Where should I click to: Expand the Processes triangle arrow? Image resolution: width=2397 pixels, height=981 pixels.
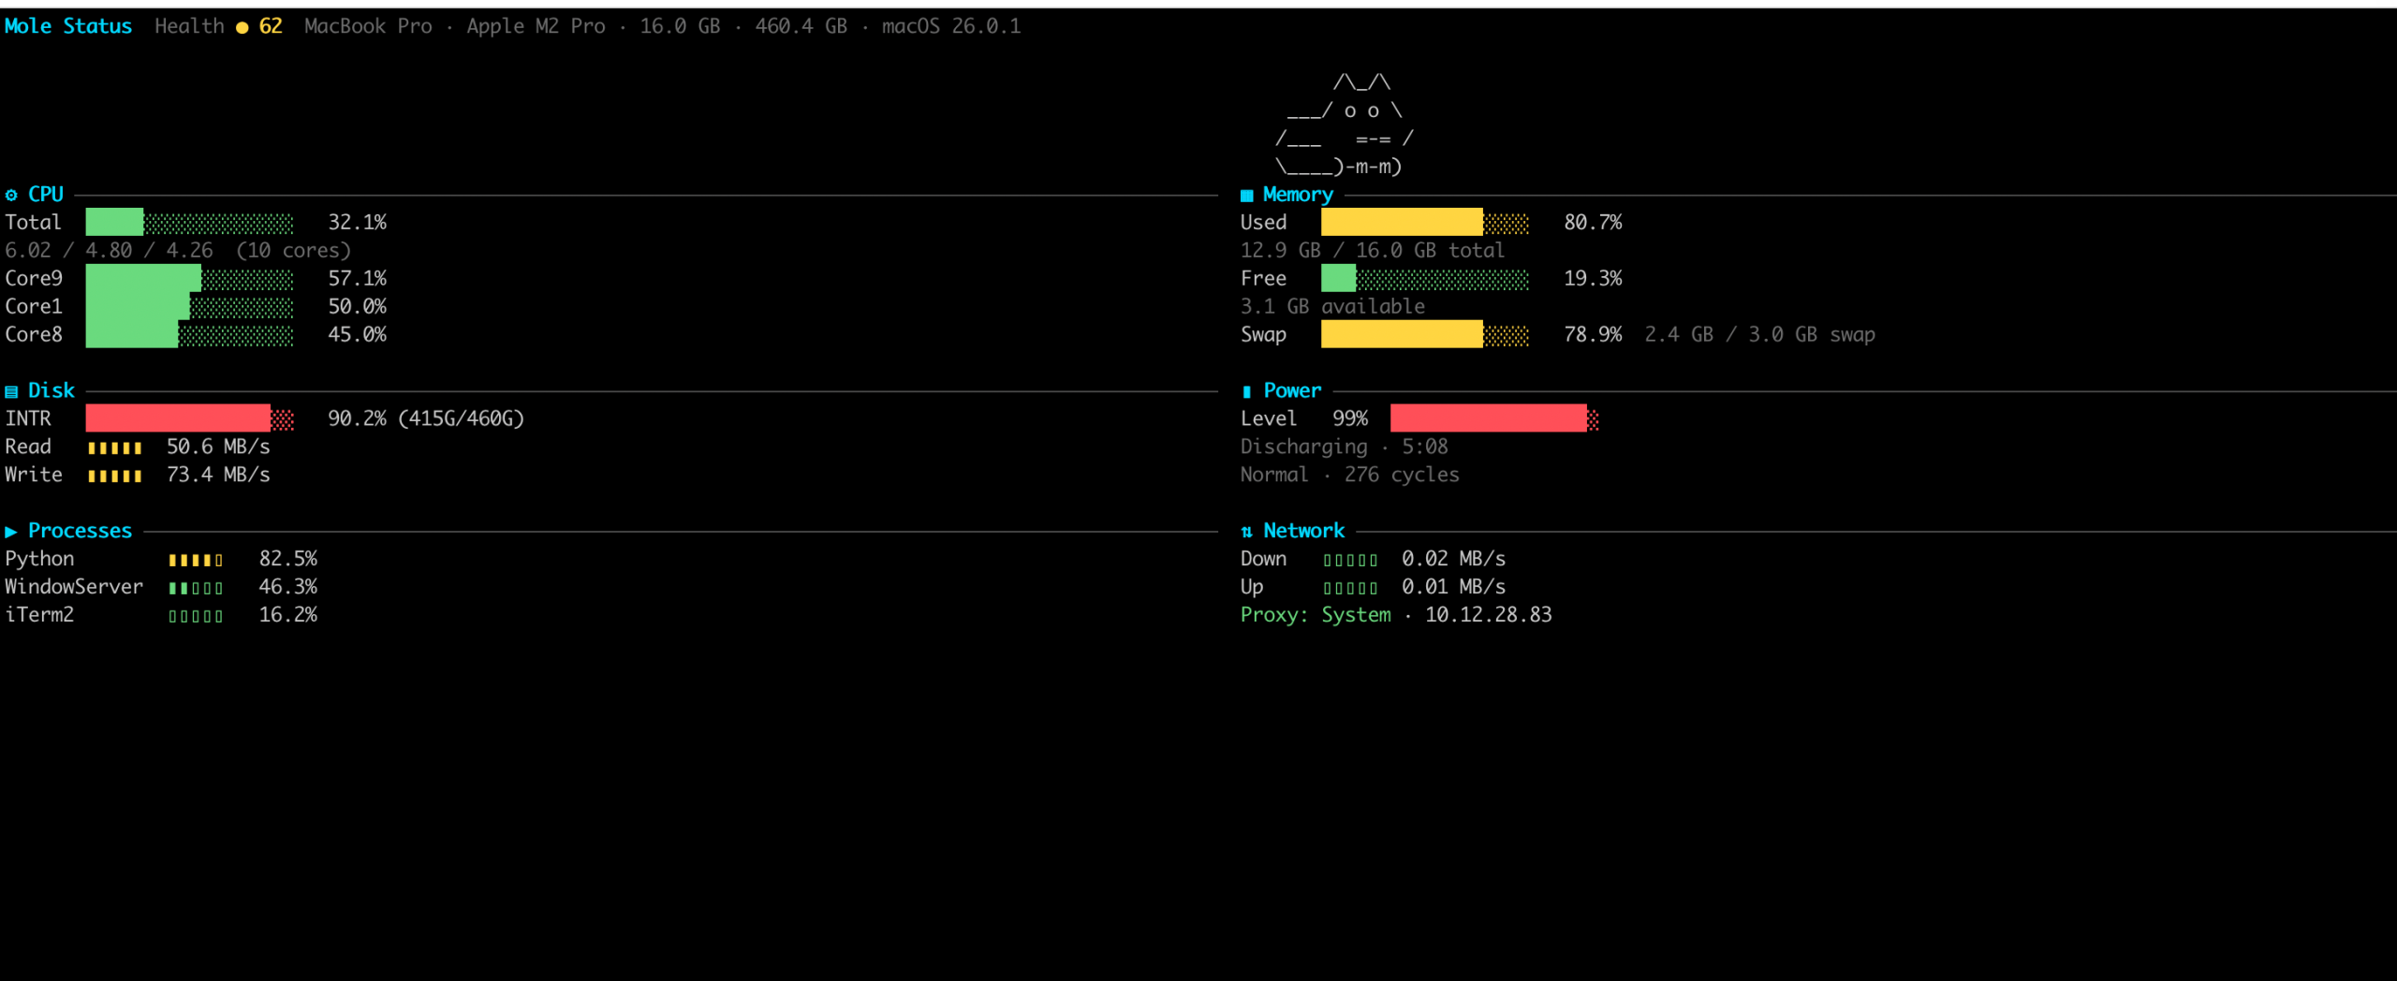coord(11,532)
